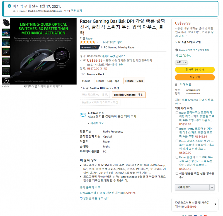Viewport: 223px width, 216px height.
Task: Click 4 비디오 videos label
Action: [6, 87]
